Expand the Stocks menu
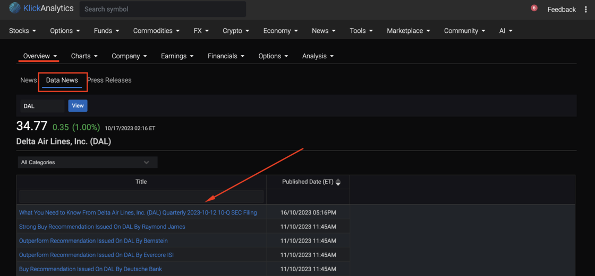595x276 pixels. pyautogui.click(x=23, y=31)
